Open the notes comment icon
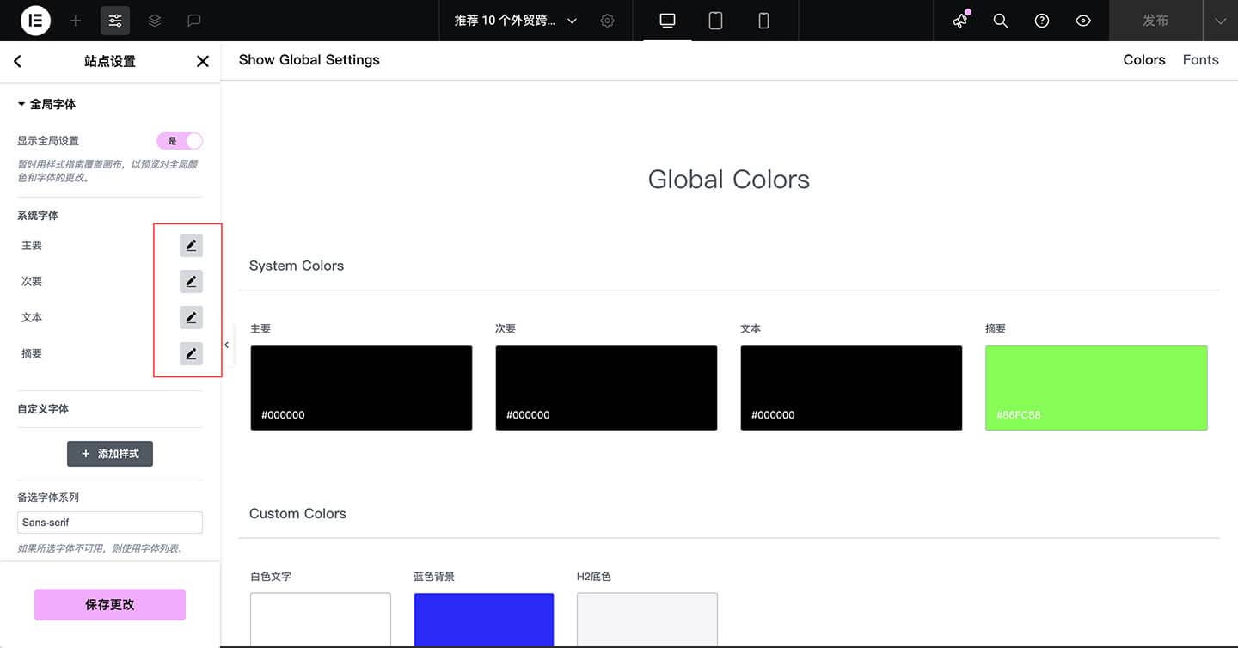The image size is (1238, 648). (194, 21)
